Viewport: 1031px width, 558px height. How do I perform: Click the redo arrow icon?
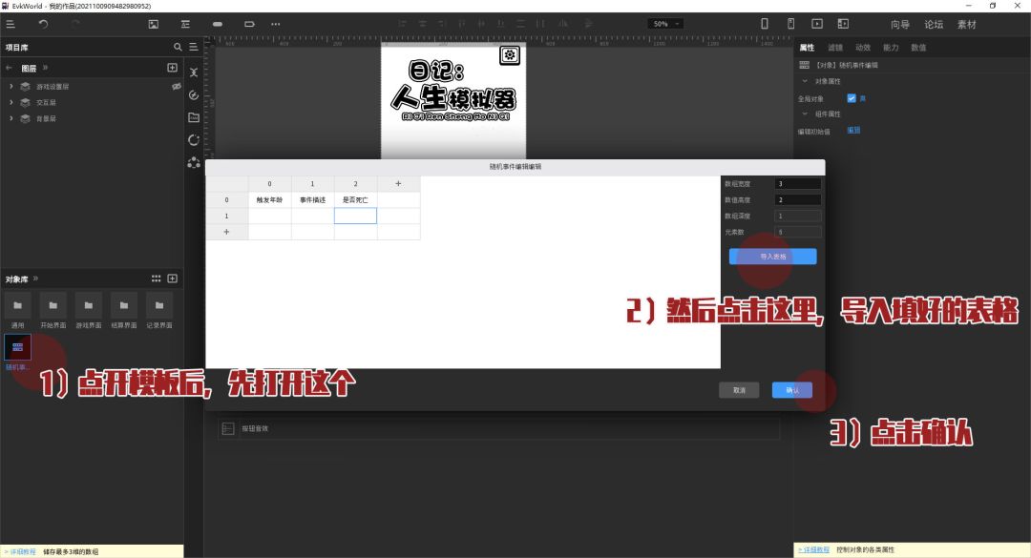[75, 24]
